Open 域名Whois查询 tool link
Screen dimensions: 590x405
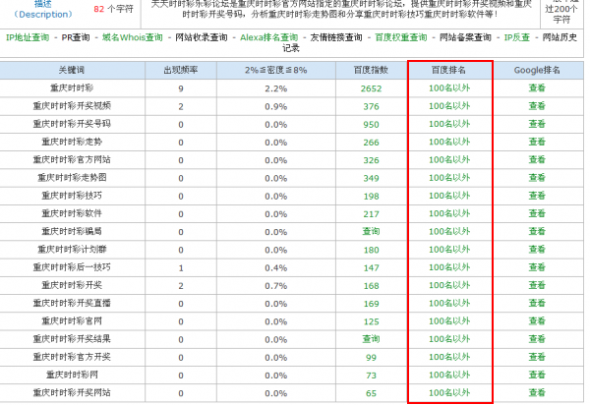pos(133,37)
